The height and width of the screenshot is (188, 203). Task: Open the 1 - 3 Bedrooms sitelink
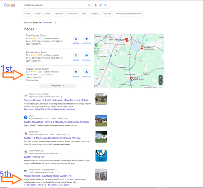(30, 185)
